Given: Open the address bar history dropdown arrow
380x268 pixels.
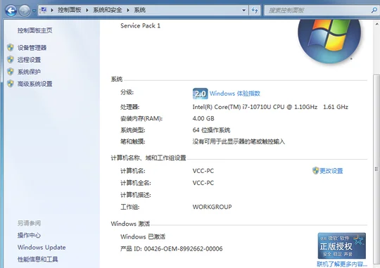Looking at the screenshot, I should pyautogui.click(x=243, y=10).
